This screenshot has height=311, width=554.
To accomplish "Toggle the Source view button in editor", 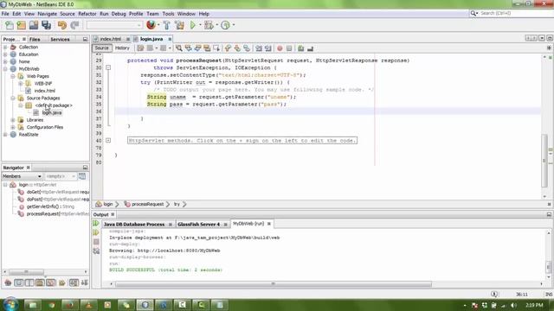I will click(102, 48).
